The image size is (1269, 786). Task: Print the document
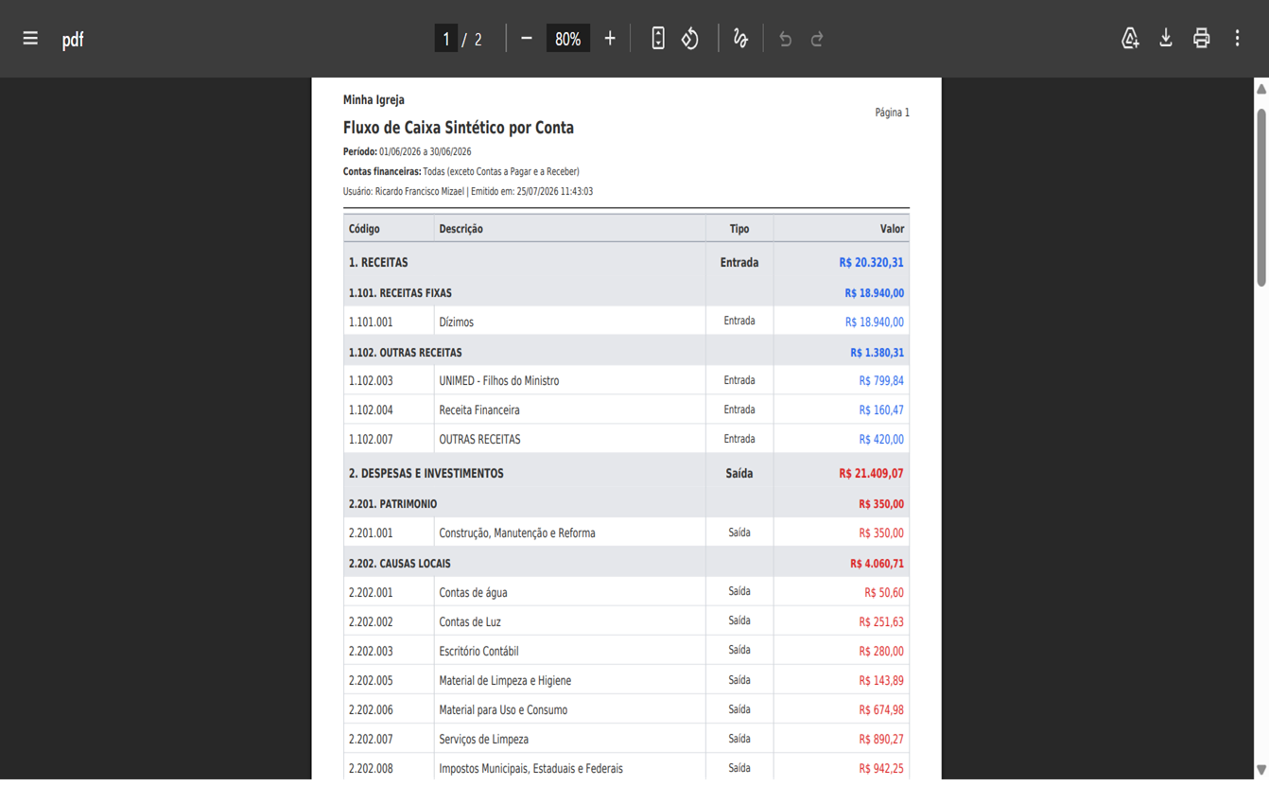point(1202,38)
